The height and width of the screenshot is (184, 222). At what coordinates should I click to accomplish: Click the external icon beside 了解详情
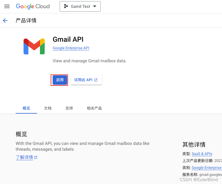click(x=36, y=157)
